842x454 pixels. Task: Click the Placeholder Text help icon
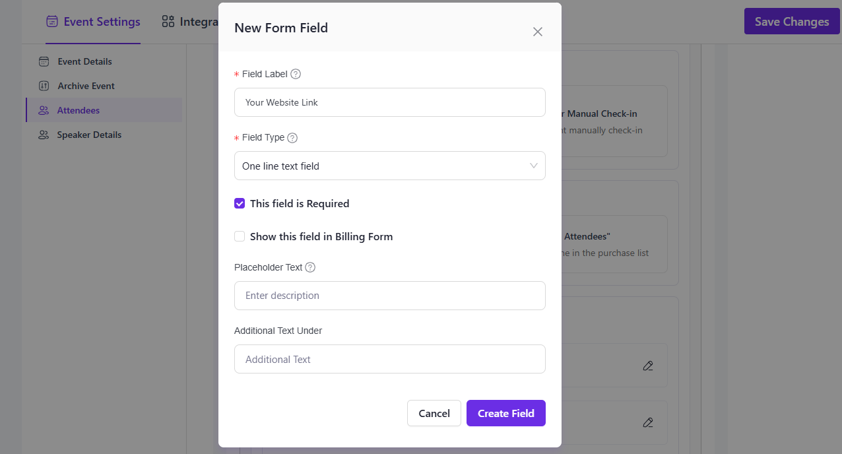coord(310,267)
